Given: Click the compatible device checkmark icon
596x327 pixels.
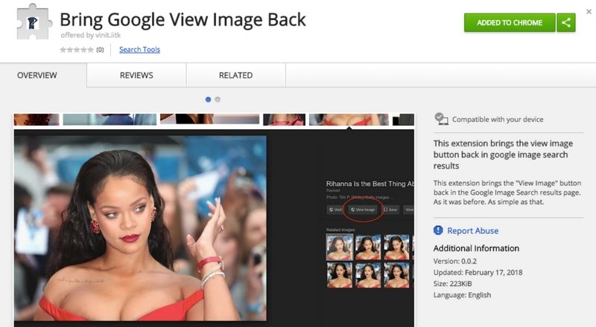Looking at the screenshot, I should coord(441,119).
